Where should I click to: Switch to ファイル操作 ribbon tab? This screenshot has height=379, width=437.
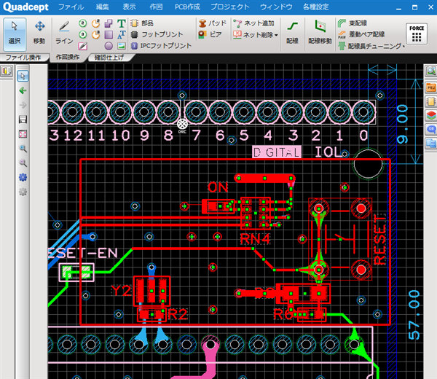[23, 58]
